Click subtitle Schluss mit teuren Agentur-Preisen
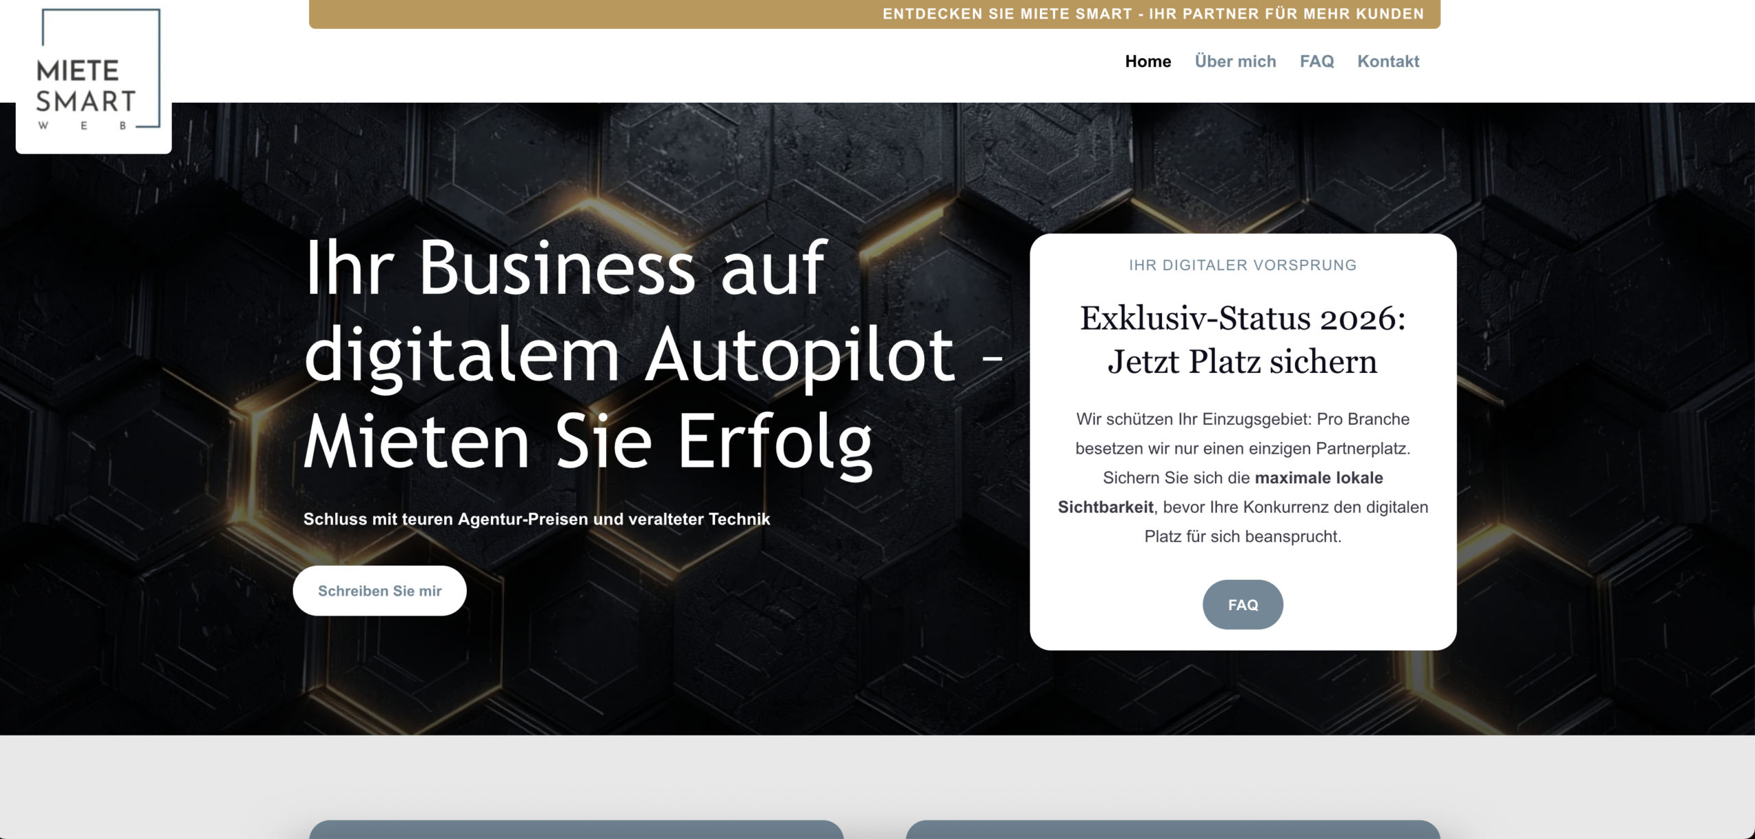 click(x=537, y=519)
